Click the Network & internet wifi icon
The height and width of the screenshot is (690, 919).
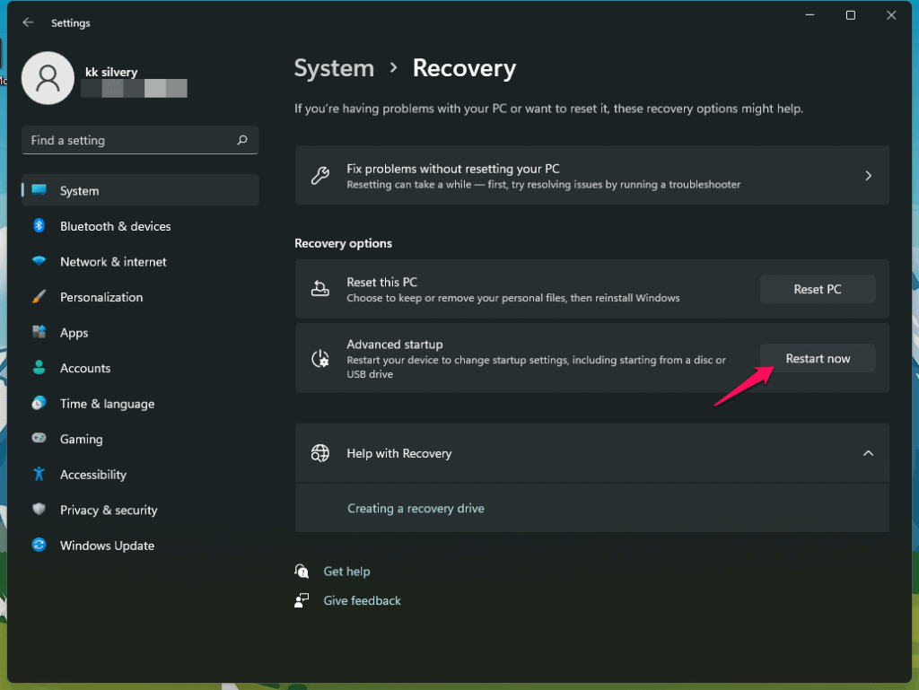(39, 262)
